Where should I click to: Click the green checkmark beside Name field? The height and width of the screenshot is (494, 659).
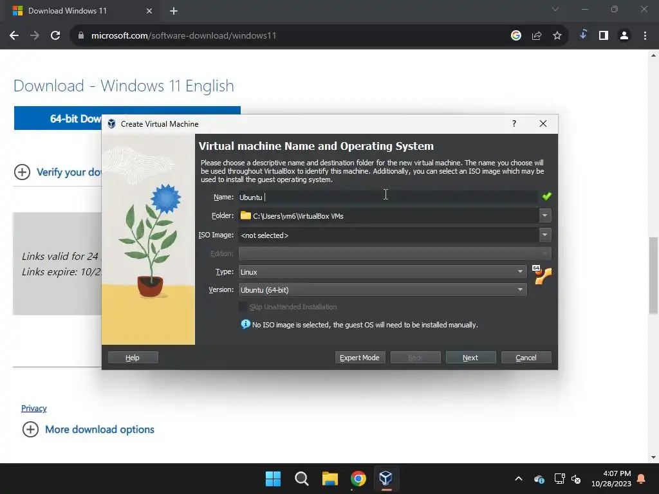(x=546, y=196)
